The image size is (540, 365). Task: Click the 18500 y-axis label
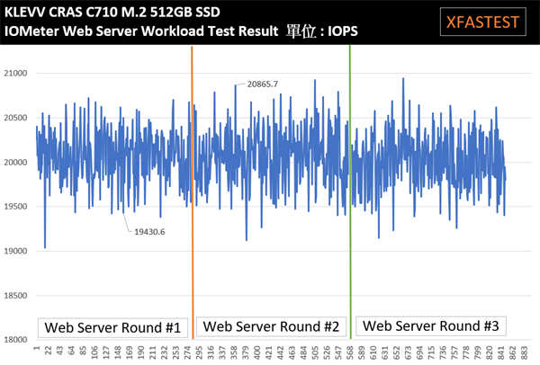15,296
